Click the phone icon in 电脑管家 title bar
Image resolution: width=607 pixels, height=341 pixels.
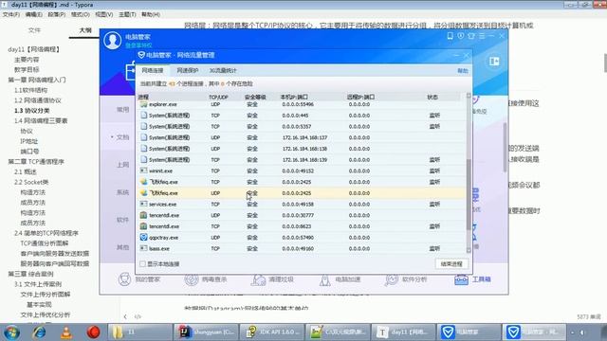tap(450, 36)
